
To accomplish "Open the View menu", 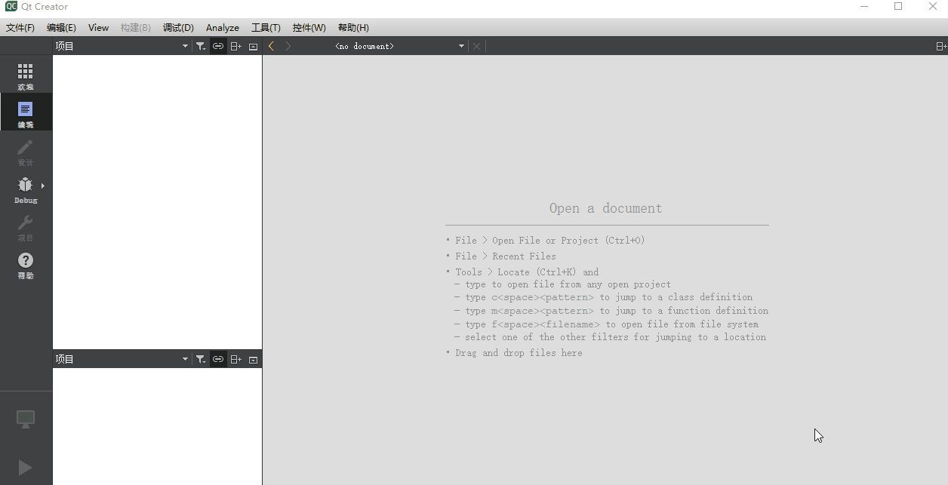I will coord(99,27).
